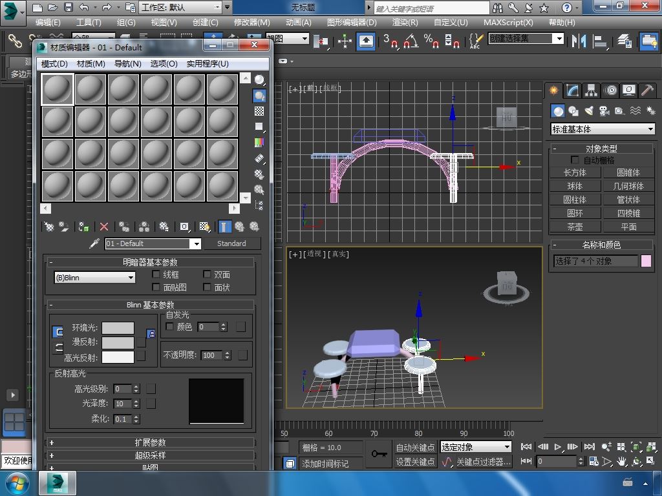This screenshot has width=662, height=496.
Task: Click the key icon for Set Keys
Action: point(379,454)
